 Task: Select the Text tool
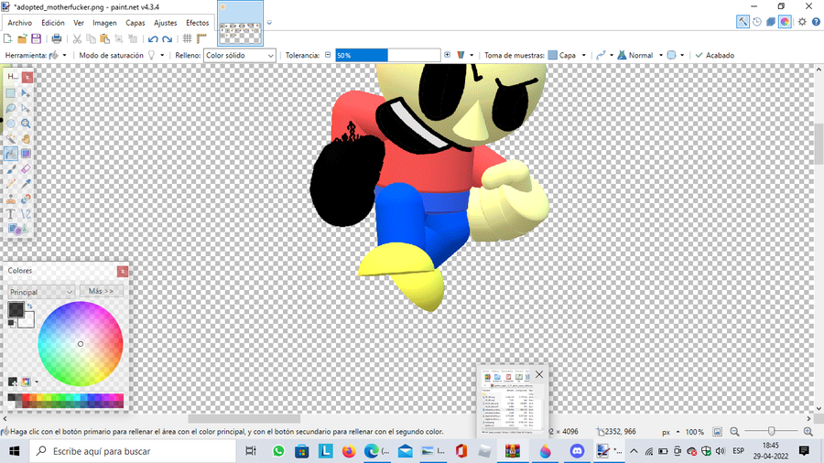click(x=10, y=214)
